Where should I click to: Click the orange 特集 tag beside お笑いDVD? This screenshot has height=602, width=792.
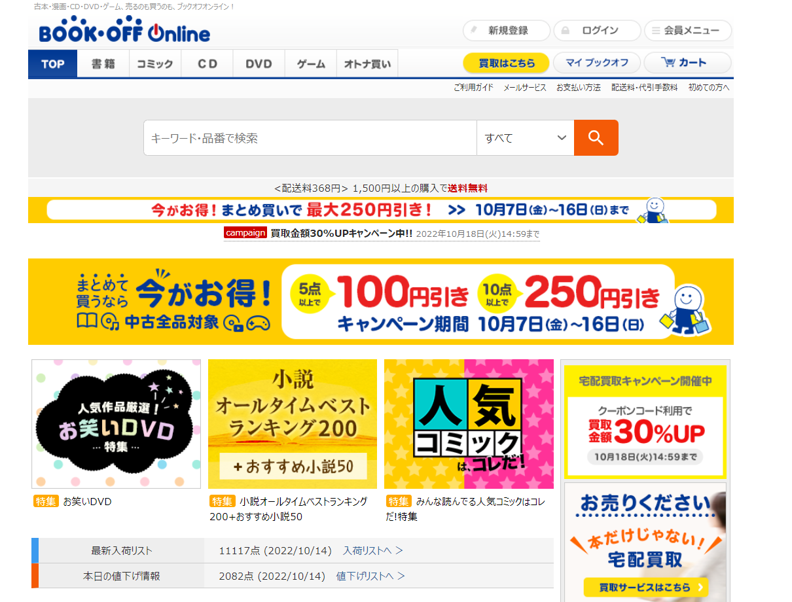(x=46, y=502)
